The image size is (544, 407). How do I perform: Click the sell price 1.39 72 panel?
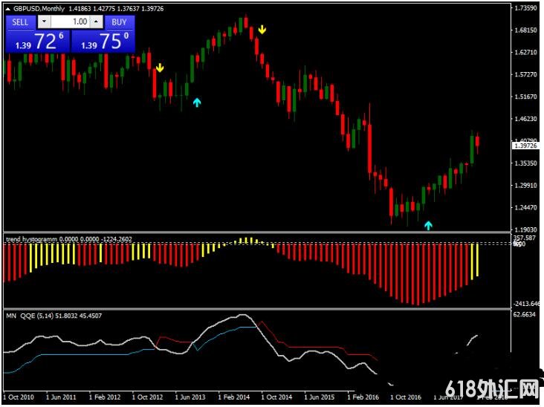click(38, 41)
